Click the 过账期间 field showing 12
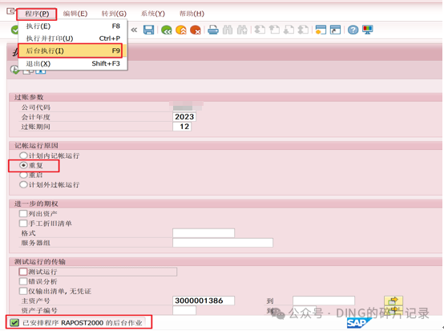Viewport: 444px width, 331px height. pyautogui.click(x=182, y=127)
